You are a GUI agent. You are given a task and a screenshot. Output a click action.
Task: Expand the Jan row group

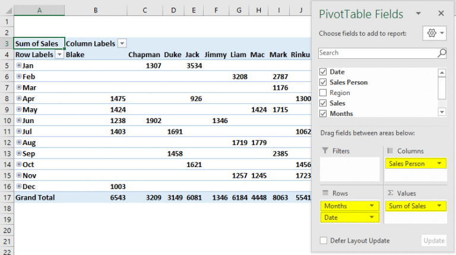pos(19,66)
